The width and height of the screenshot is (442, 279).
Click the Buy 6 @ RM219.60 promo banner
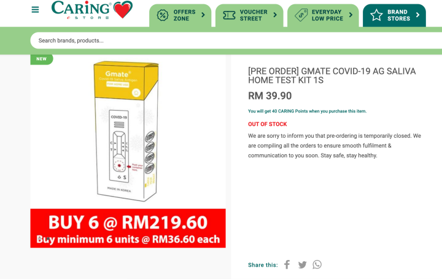point(128,228)
